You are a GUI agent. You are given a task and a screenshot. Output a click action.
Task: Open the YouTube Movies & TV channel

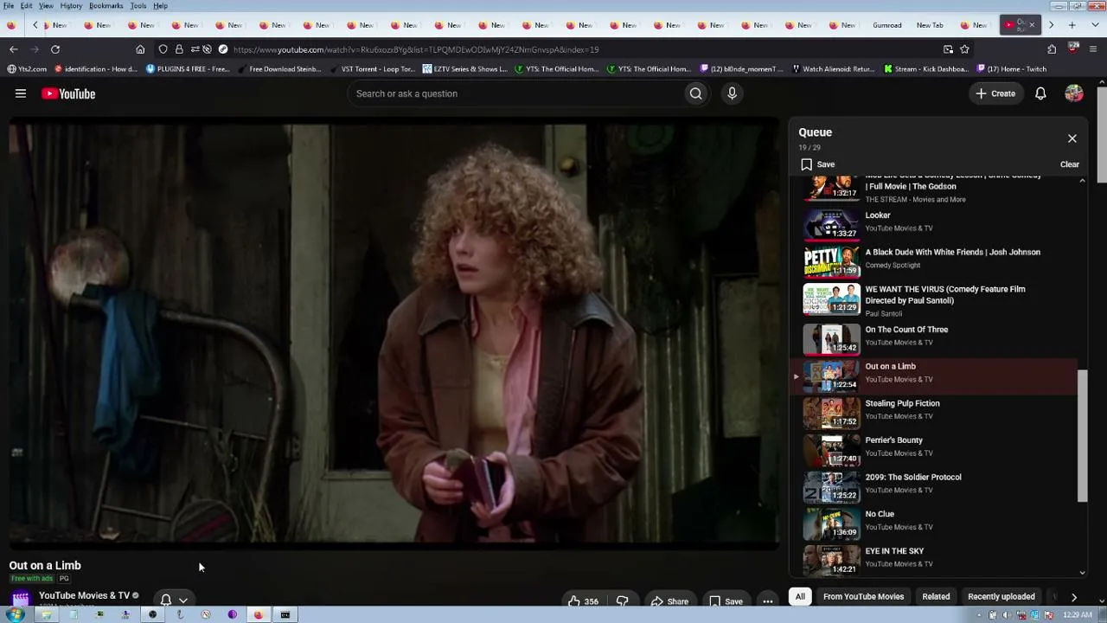point(84,595)
